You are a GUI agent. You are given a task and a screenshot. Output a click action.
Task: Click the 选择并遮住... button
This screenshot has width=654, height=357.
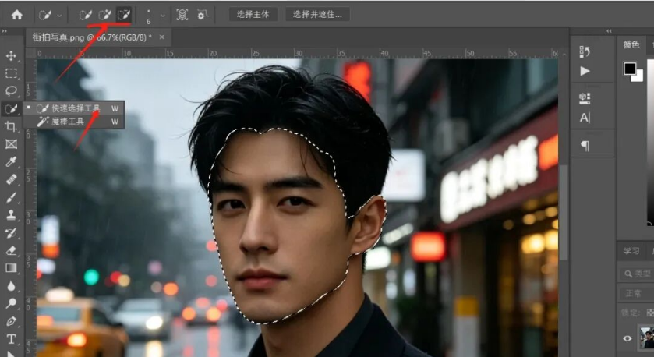point(317,15)
